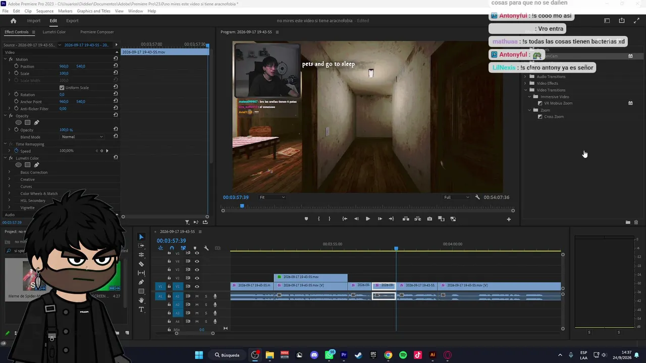This screenshot has height=363, width=646.
Task: Open the Fit zoom level dropdown
Action: tap(272, 197)
